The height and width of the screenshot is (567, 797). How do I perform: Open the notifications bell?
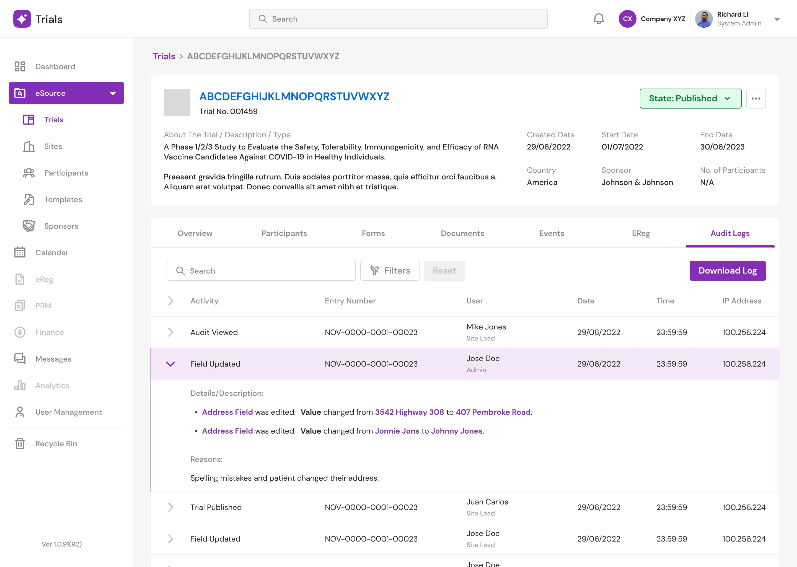(599, 19)
